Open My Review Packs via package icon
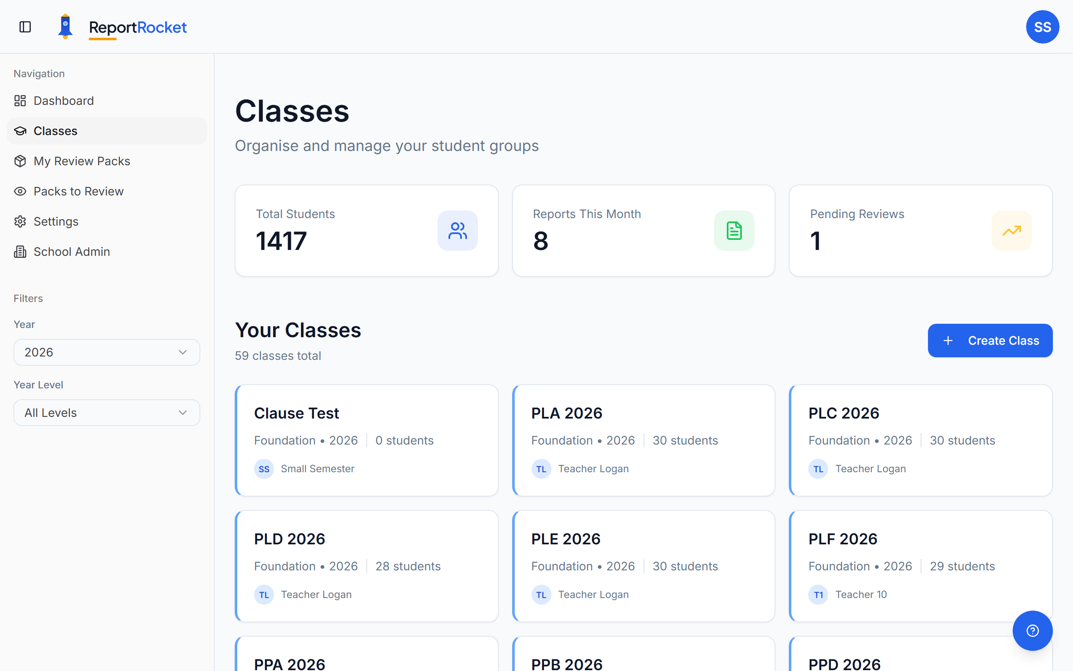The image size is (1073, 671). 20,161
